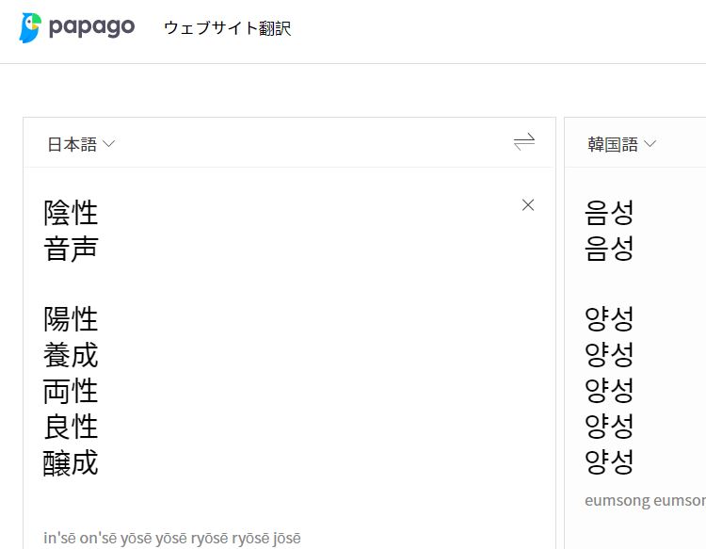
Task: Click the 醸成 line in source text
Action: click(71, 462)
